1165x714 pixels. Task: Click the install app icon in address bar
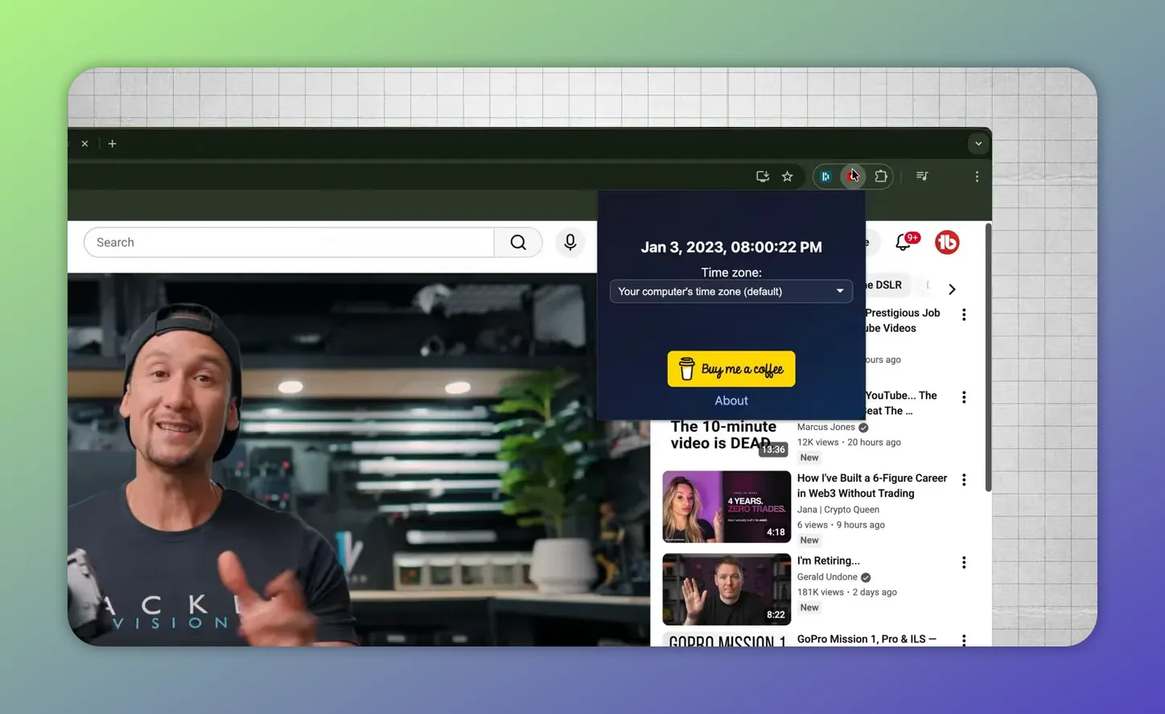(762, 176)
